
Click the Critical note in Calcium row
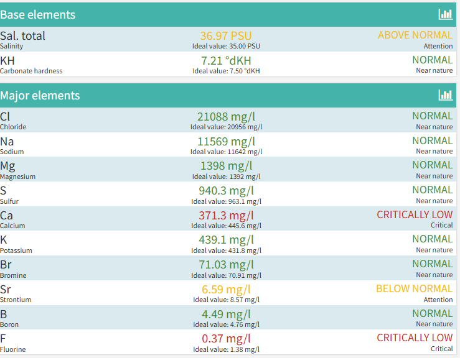[441, 225]
